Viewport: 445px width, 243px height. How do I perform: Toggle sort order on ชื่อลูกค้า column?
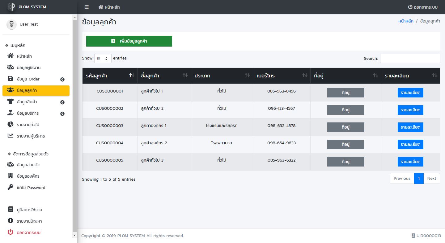[x=185, y=75]
